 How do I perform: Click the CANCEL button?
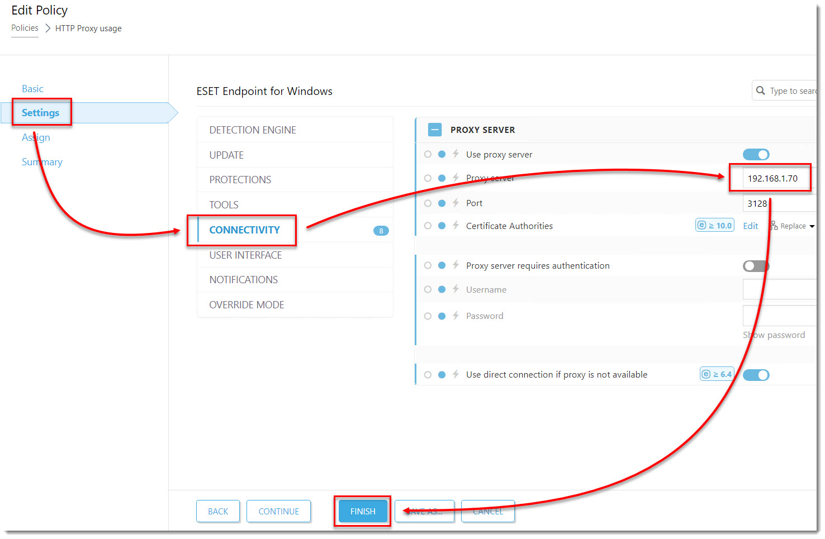(488, 511)
